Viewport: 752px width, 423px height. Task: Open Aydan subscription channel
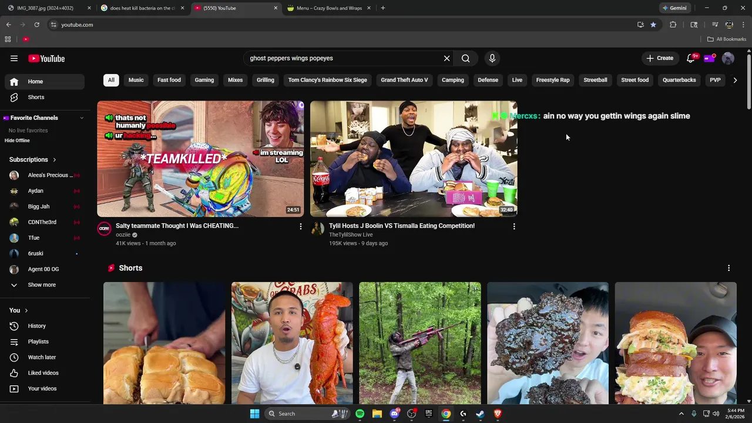tap(44, 191)
